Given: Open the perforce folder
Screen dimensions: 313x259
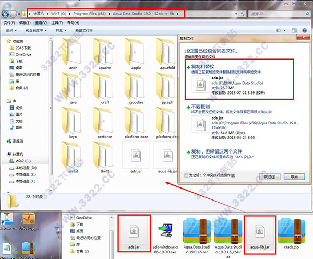Looking at the screenshot, I should pyautogui.click(x=104, y=123).
